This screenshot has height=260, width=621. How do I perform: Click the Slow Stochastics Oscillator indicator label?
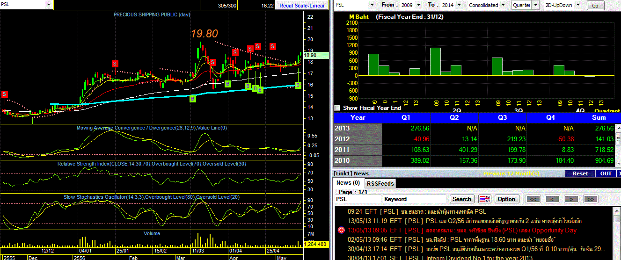coord(151,197)
